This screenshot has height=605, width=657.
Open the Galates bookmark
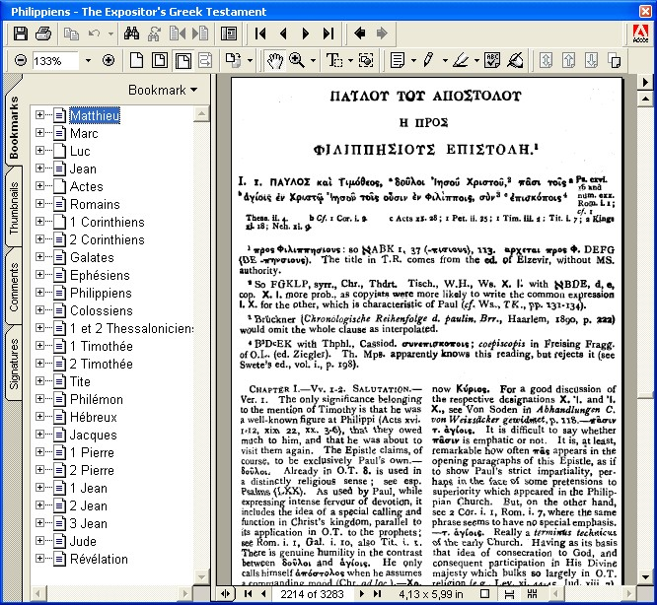92,257
